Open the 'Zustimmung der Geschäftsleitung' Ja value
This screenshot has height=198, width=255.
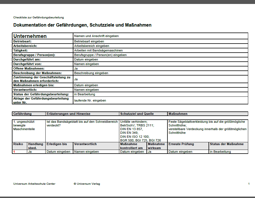pos(161,79)
